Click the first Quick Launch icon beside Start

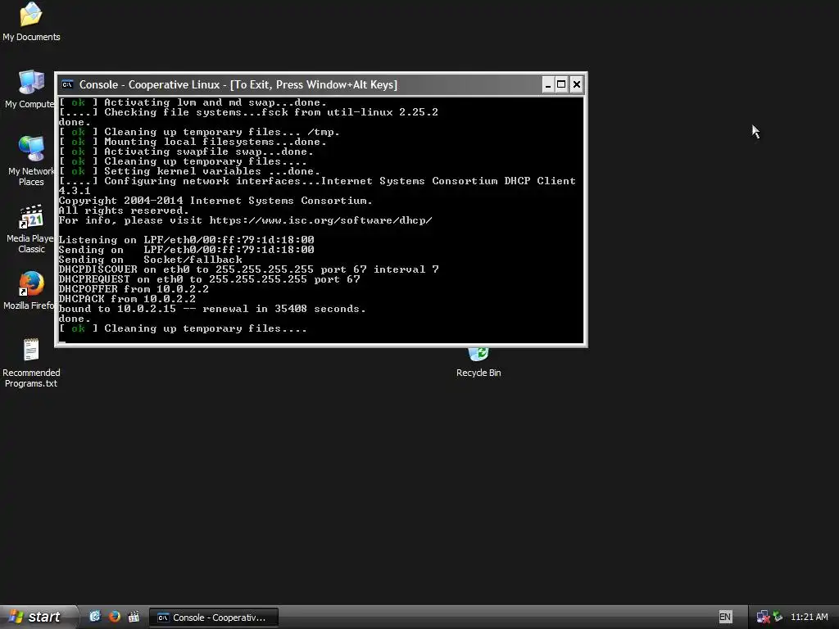pyautogui.click(x=95, y=617)
